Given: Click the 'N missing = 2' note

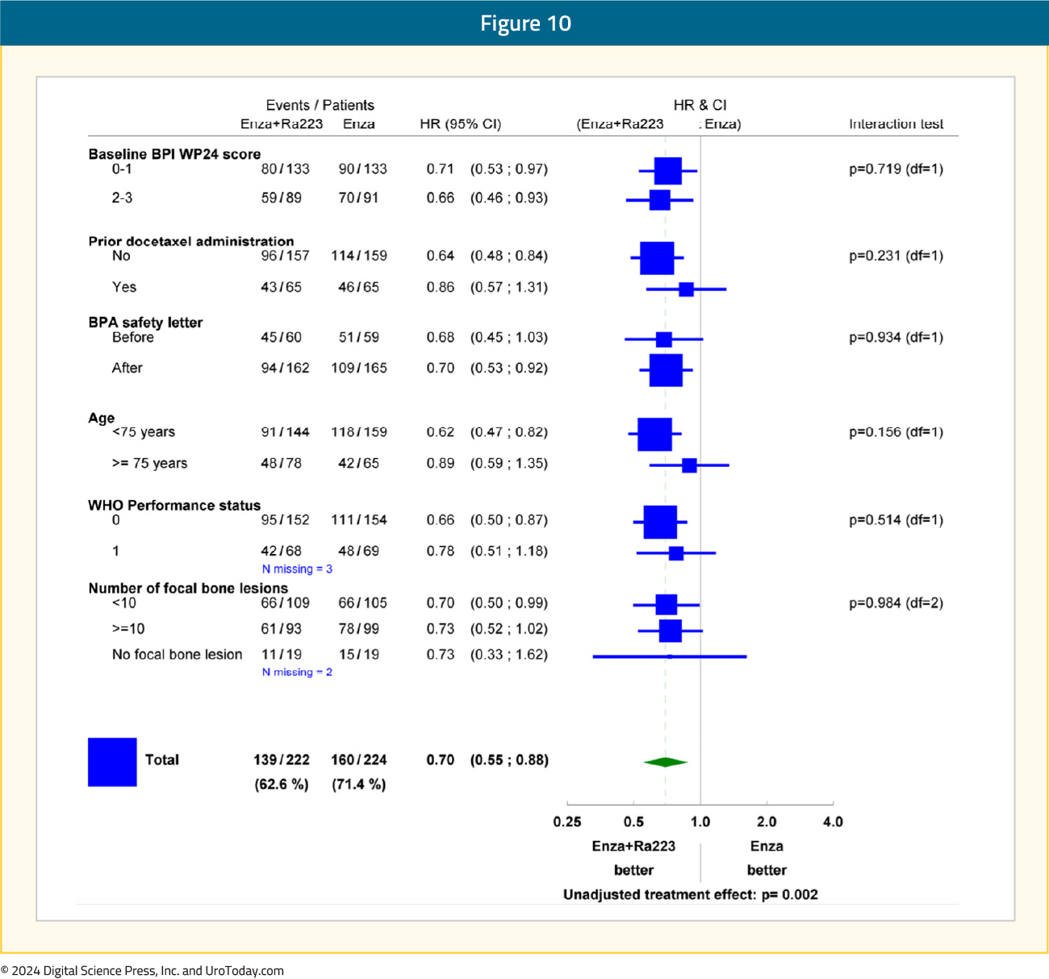Looking at the screenshot, I should 297,673.
